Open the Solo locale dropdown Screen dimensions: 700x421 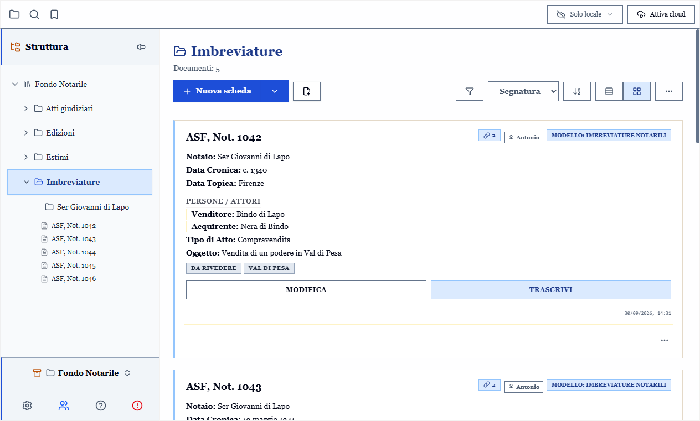click(x=585, y=14)
